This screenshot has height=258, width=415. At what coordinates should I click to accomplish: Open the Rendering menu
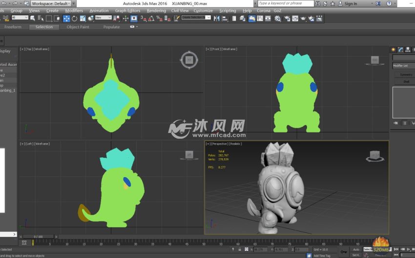(156, 10)
